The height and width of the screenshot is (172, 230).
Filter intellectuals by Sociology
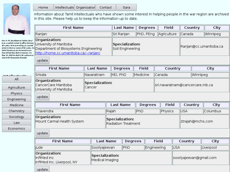(x=16, y=117)
